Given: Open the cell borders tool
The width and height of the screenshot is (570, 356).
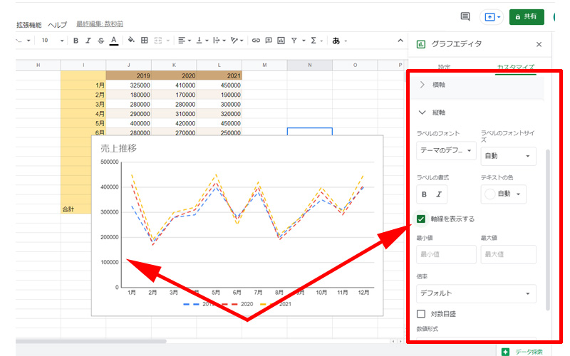Looking at the screenshot, I should (x=143, y=41).
